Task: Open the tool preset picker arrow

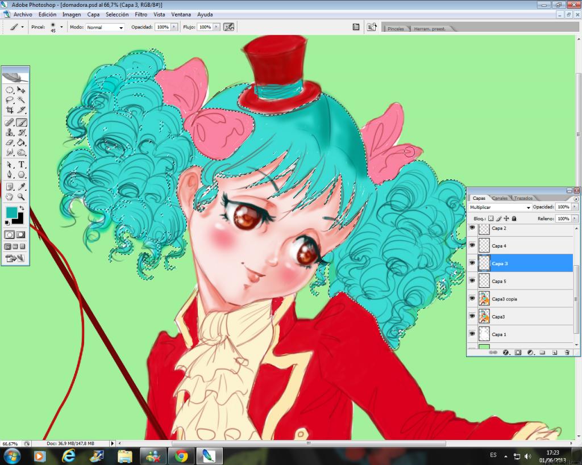Action: (x=22, y=27)
